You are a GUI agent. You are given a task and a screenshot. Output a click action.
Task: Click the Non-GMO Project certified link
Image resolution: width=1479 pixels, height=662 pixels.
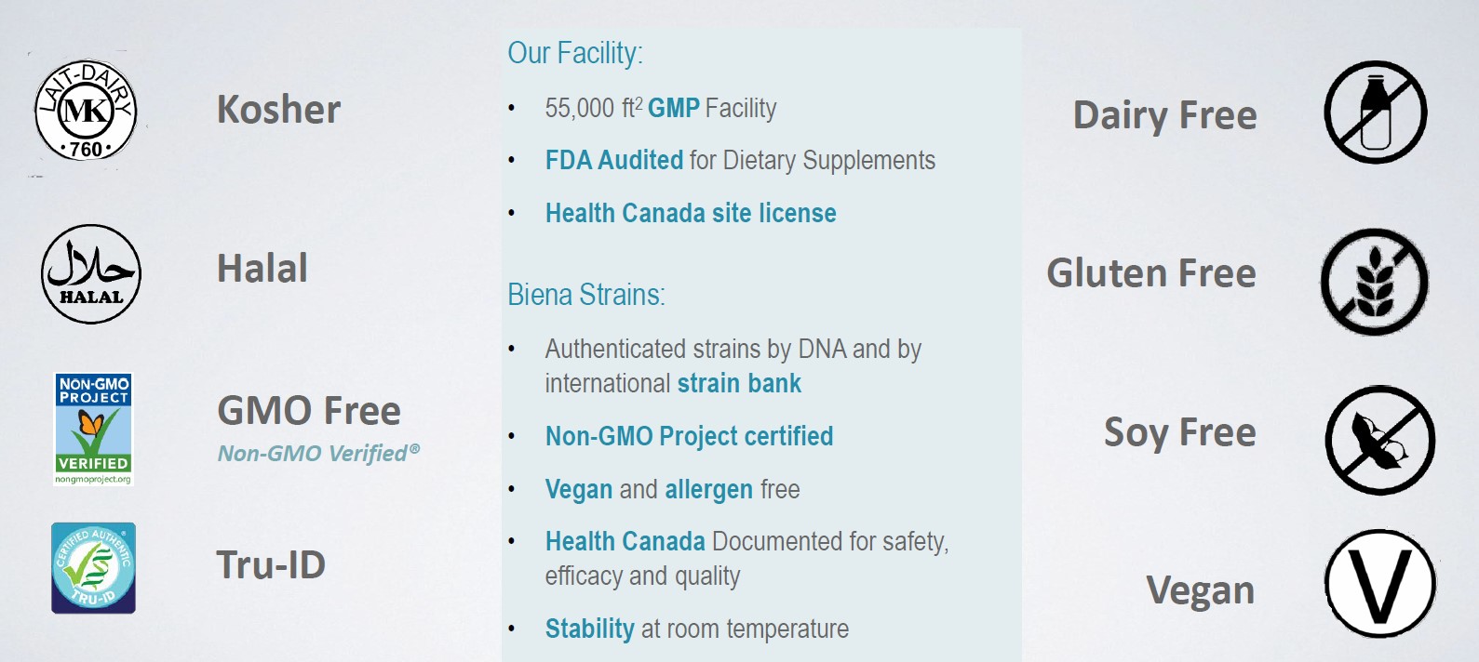click(x=689, y=436)
